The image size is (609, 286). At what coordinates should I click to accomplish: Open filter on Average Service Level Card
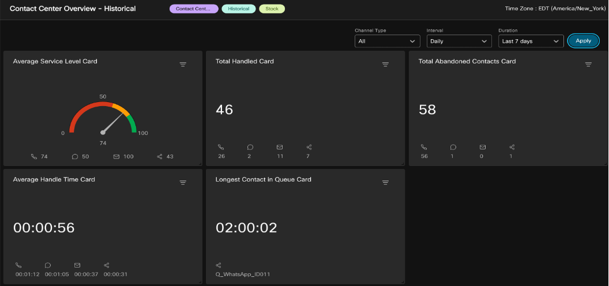tap(183, 65)
